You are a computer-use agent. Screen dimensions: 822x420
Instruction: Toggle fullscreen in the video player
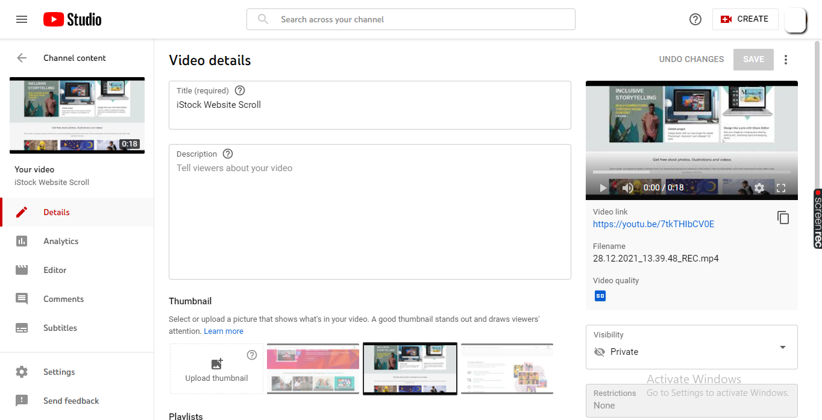click(781, 188)
